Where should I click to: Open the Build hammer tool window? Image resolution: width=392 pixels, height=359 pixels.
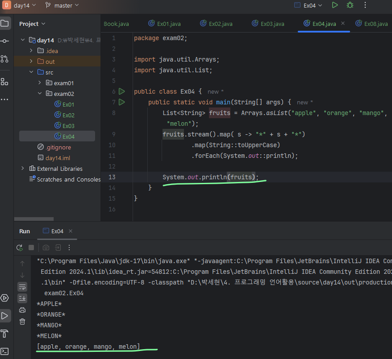coord(4,334)
